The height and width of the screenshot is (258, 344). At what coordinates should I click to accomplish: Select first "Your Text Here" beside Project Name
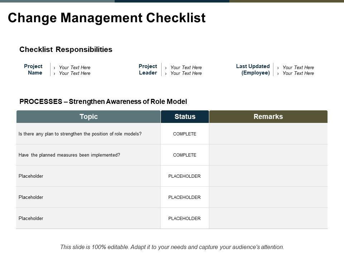coord(75,67)
